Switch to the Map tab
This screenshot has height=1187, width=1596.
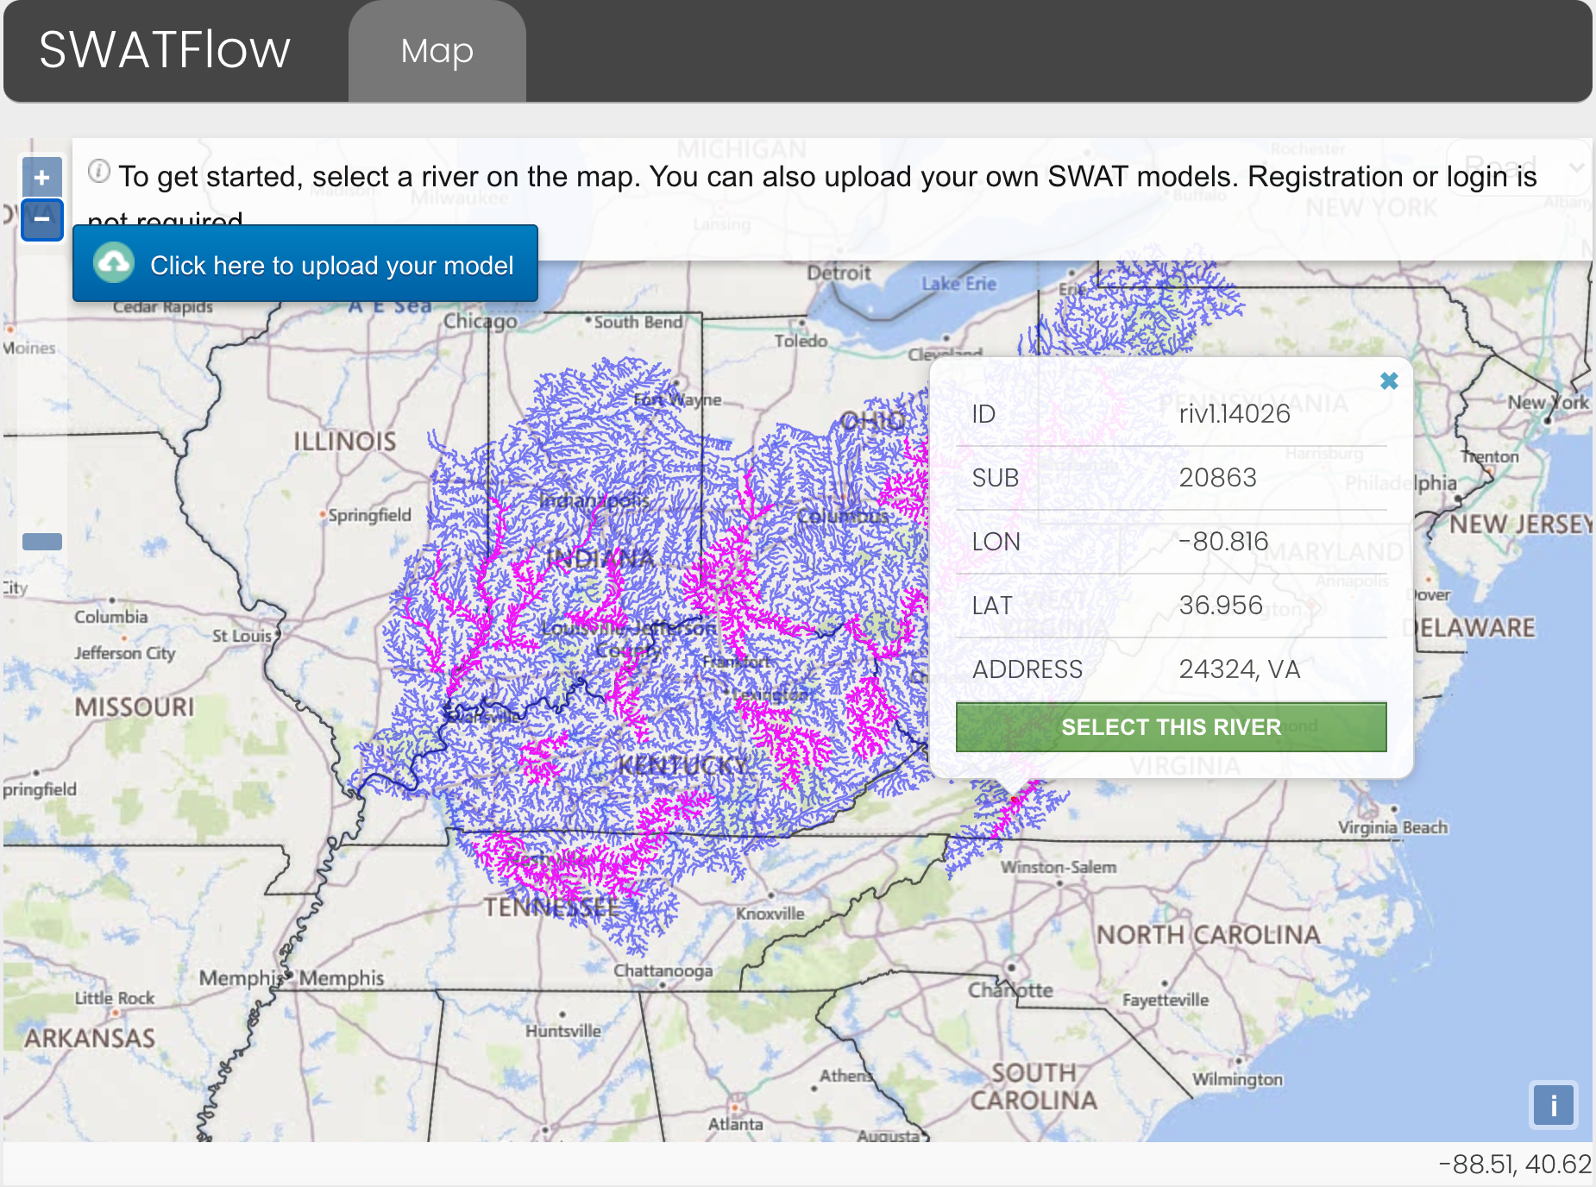[x=437, y=52]
